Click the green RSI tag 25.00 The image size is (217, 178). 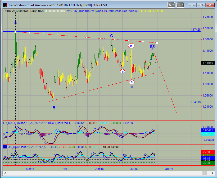coord(208,163)
